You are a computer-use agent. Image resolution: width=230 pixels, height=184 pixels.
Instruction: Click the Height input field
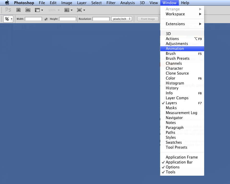[68, 19]
